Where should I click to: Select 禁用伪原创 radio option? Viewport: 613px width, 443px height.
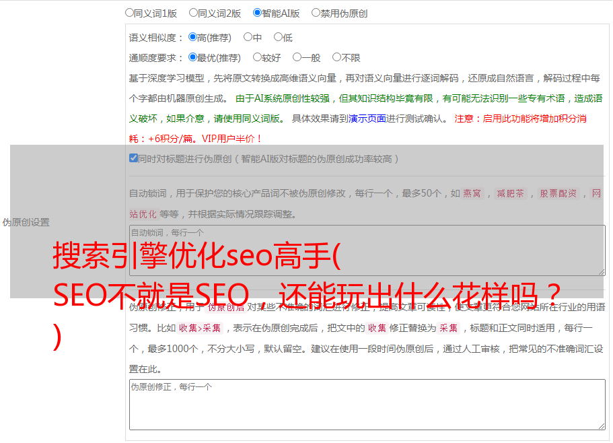point(316,13)
